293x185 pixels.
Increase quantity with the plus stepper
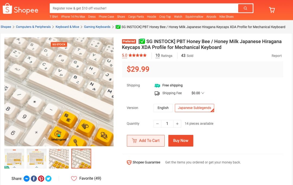(177, 124)
